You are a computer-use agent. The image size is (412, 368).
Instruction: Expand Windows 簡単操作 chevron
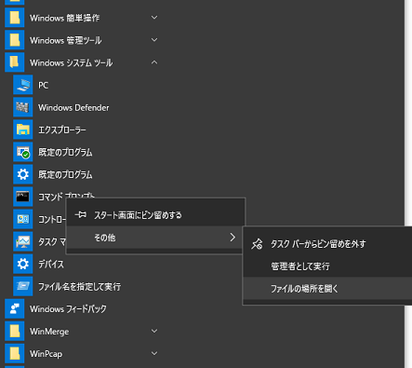pyautogui.click(x=154, y=18)
